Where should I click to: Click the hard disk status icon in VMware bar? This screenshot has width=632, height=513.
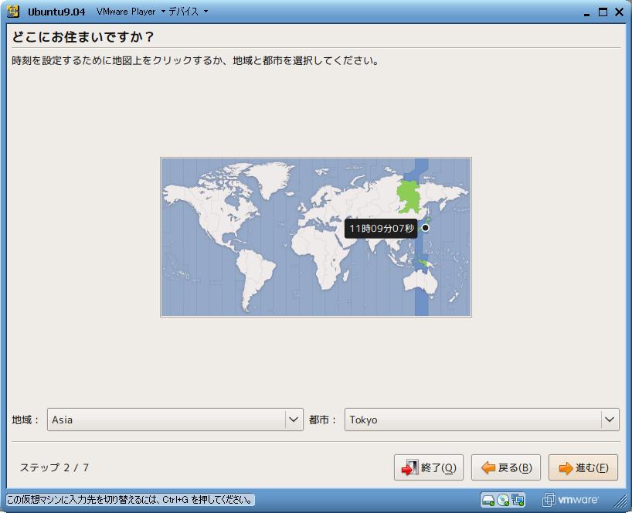click(488, 500)
